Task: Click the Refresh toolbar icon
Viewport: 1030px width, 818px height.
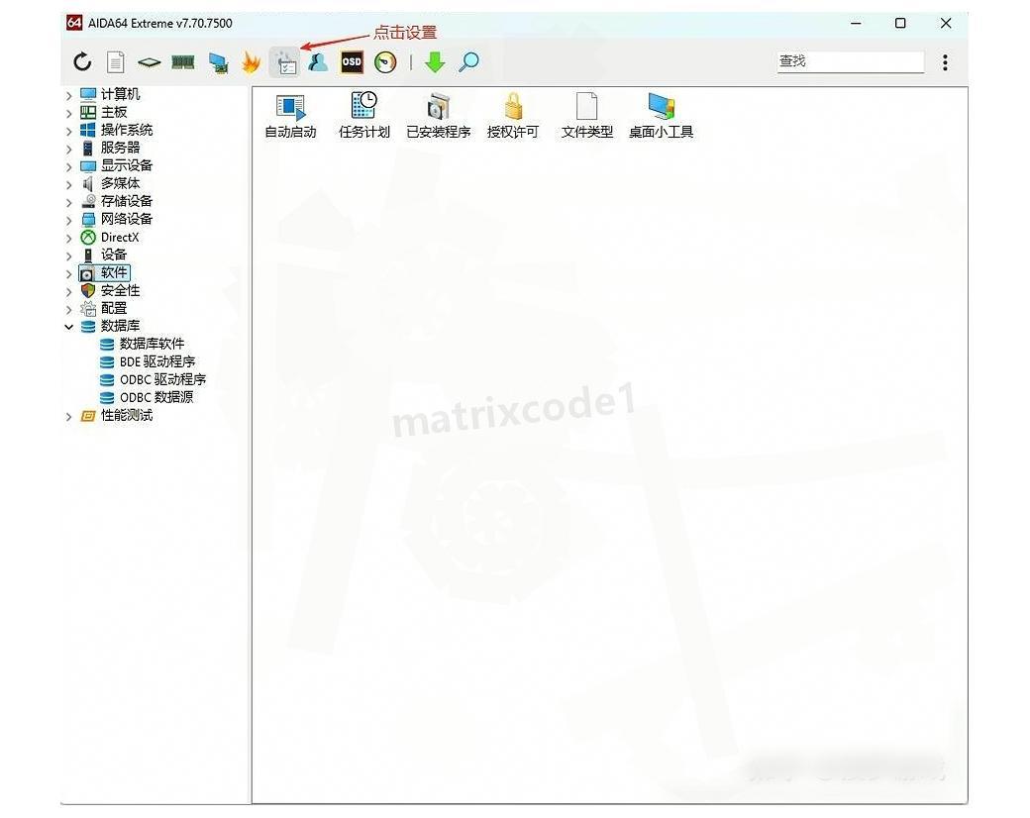Action: coord(82,61)
